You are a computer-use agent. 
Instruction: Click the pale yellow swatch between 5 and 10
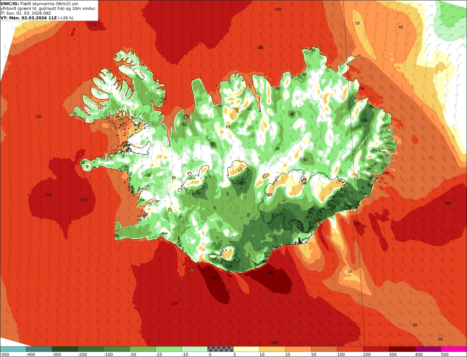[x=246, y=349]
